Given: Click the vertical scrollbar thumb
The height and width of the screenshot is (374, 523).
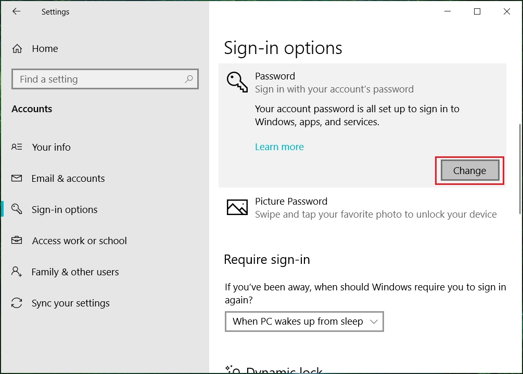Looking at the screenshot, I should pos(520,169).
